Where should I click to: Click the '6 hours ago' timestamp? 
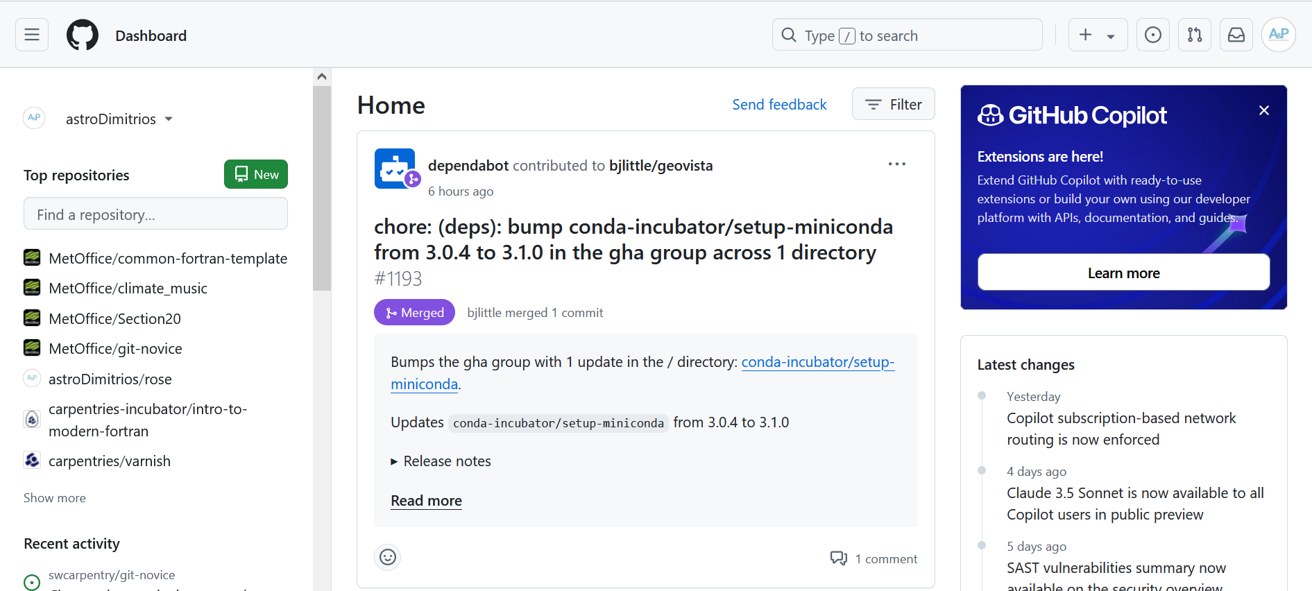(x=461, y=191)
